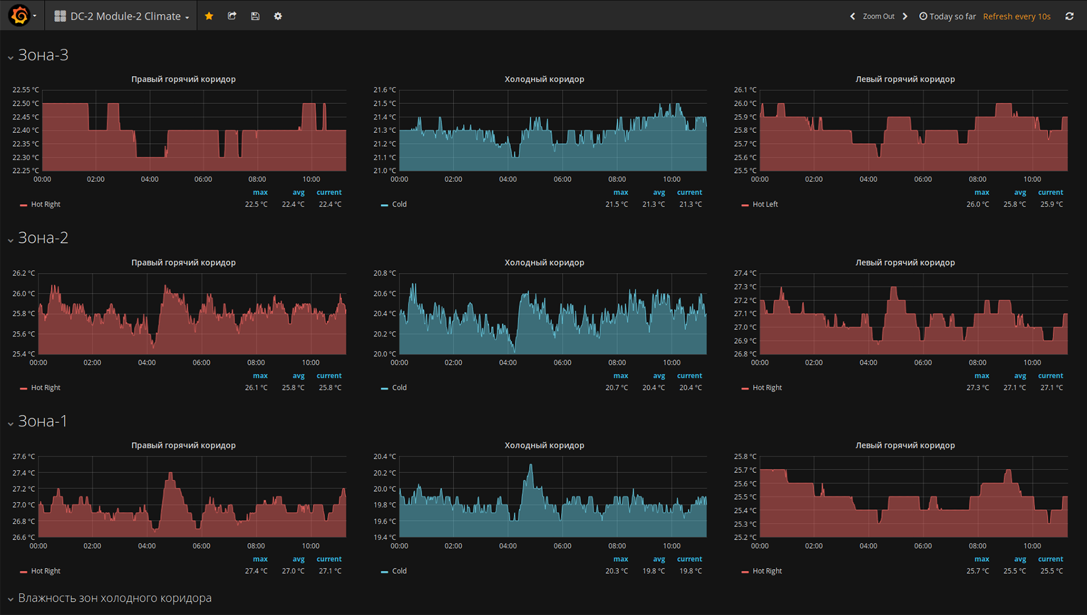Image resolution: width=1087 pixels, height=615 pixels.
Task: Shift time range backward with left arrow
Action: [853, 16]
